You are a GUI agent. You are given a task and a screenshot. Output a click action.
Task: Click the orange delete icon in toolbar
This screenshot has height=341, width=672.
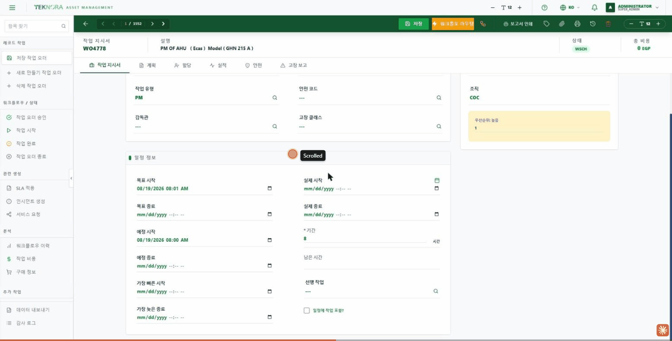tap(608, 24)
